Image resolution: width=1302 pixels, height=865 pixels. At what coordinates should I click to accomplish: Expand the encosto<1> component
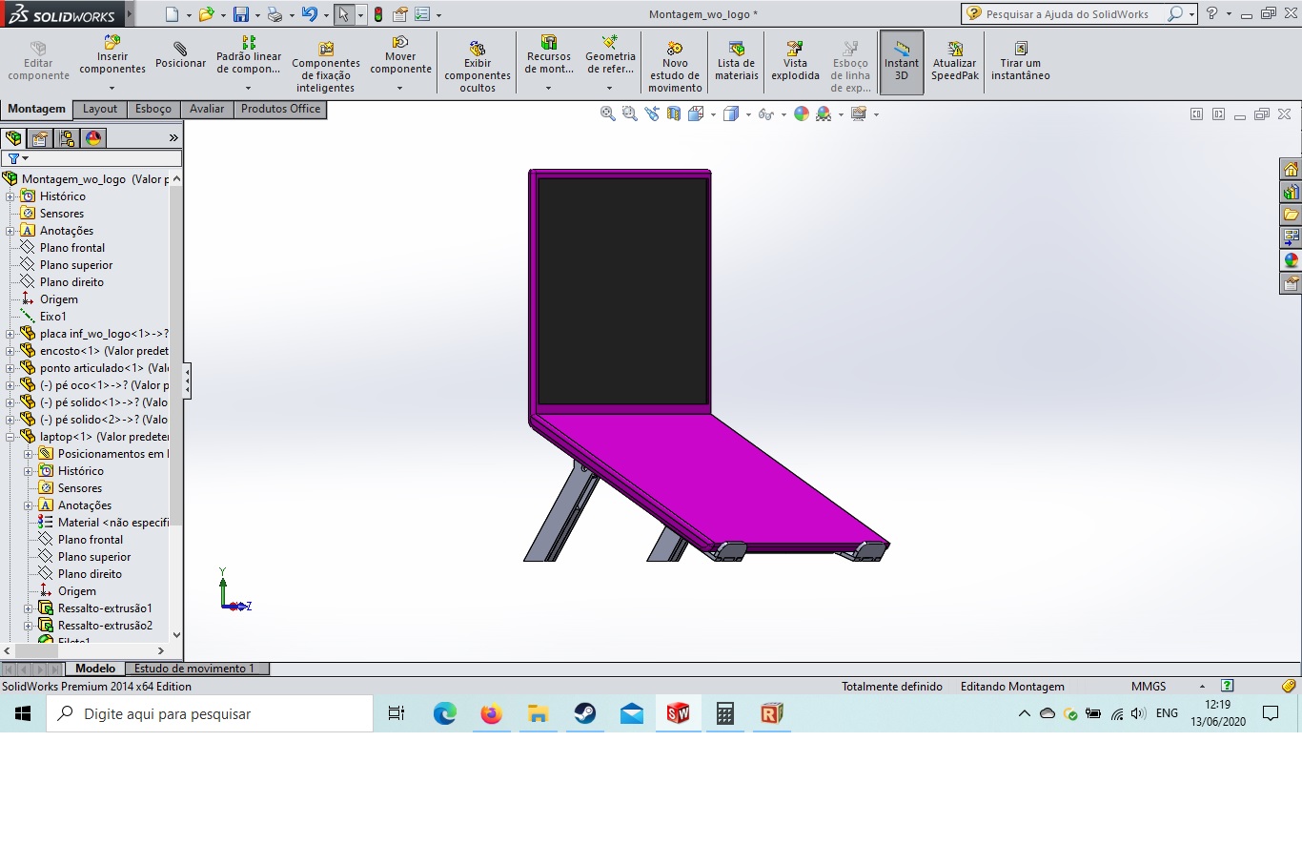(10, 351)
